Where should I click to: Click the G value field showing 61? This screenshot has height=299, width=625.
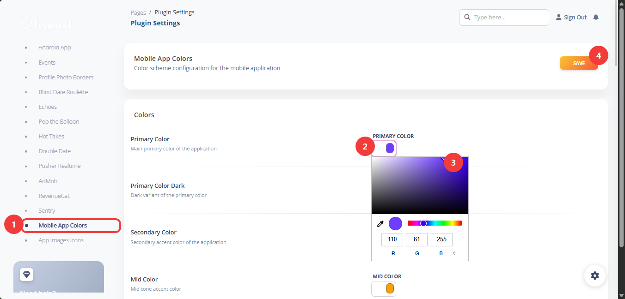(417, 239)
